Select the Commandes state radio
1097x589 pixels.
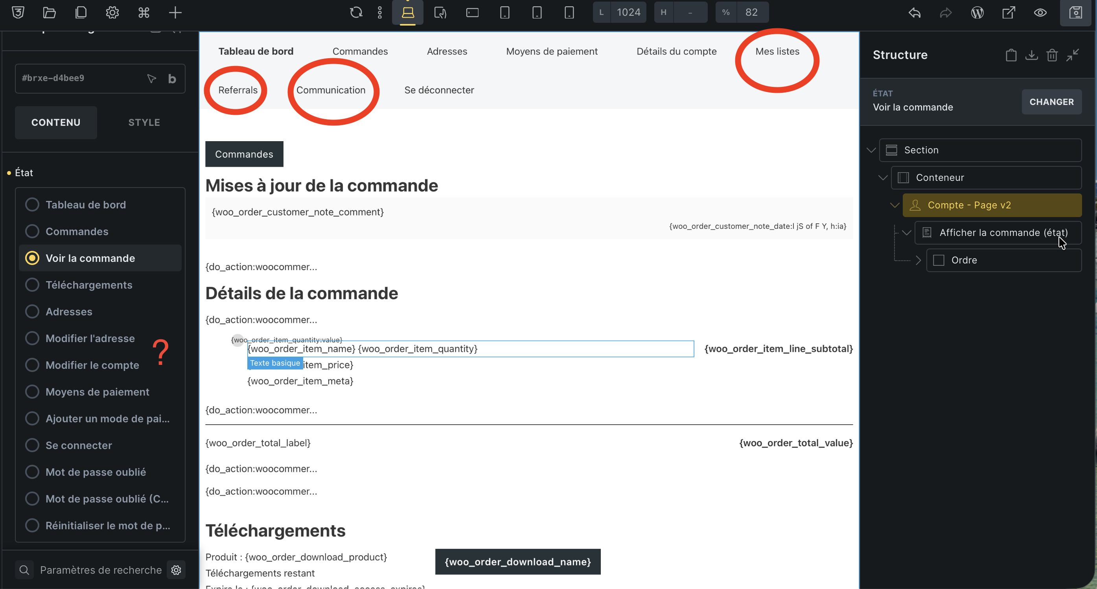click(x=32, y=231)
